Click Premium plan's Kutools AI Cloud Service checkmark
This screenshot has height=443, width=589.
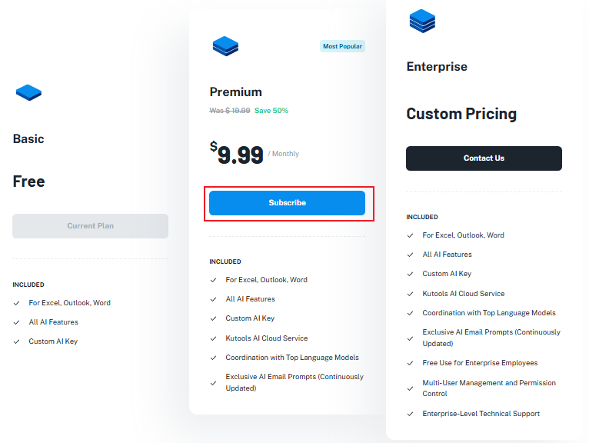[213, 338]
